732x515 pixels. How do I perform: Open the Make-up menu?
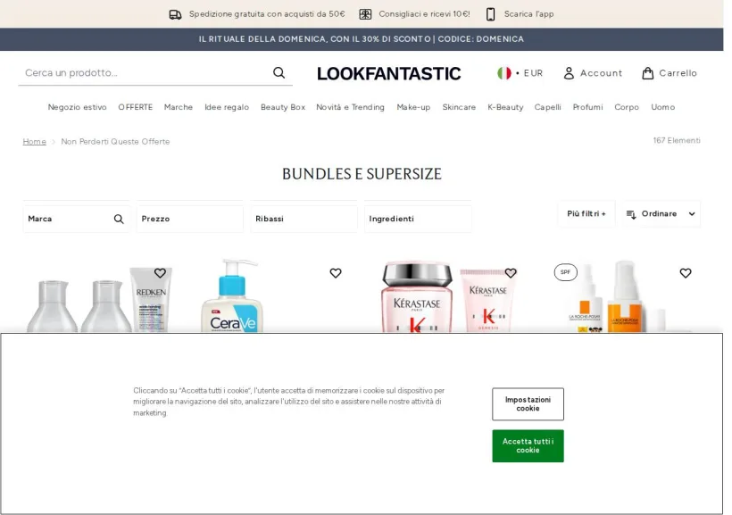tap(413, 107)
